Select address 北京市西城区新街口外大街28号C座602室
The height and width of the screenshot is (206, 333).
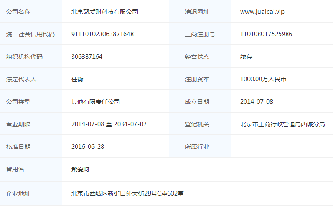tap(127, 193)
